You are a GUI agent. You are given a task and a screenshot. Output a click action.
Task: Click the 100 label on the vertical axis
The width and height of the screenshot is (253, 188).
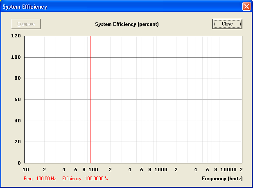(x=16, y=57)
